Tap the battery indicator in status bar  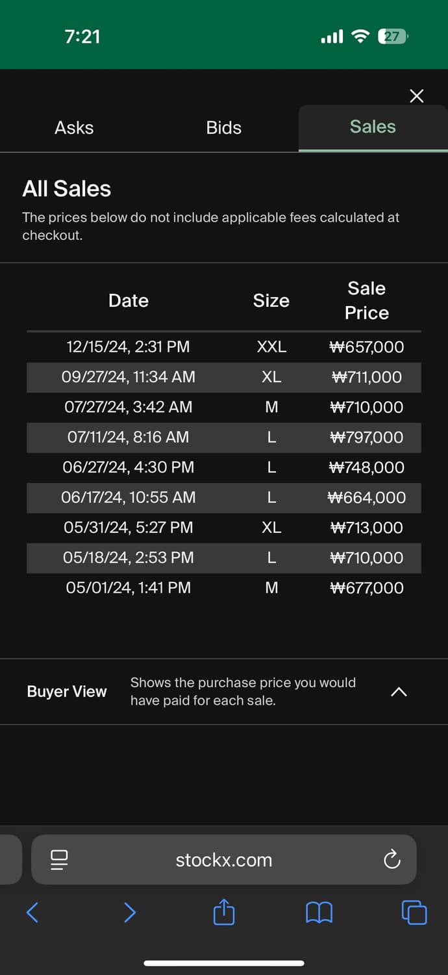[x=393, y=36]
